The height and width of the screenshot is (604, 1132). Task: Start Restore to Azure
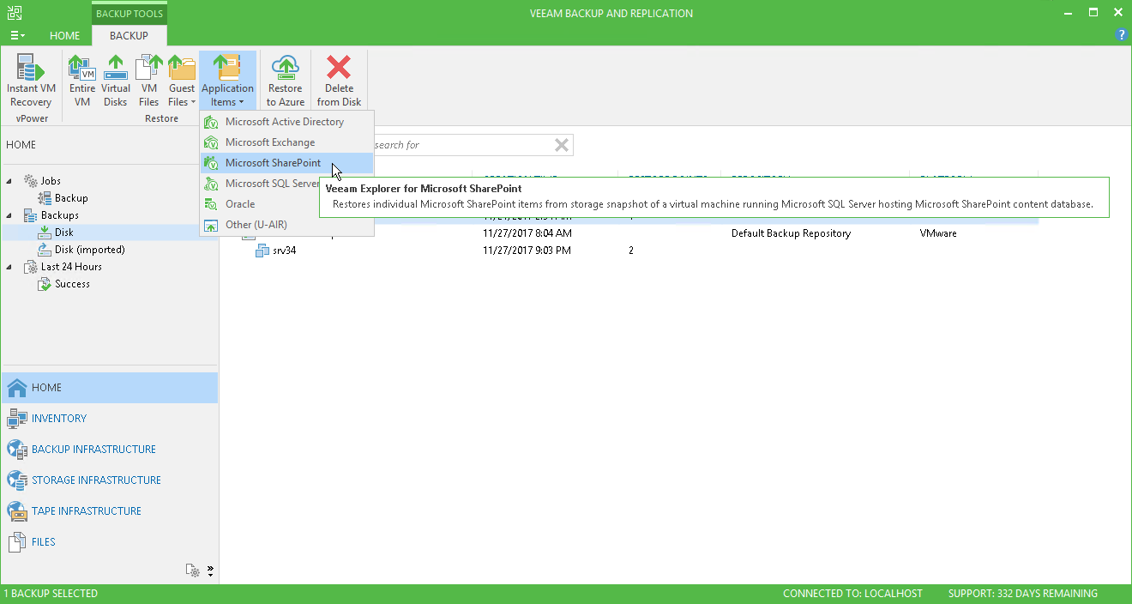pyautogui.click(x=286, y=81)
